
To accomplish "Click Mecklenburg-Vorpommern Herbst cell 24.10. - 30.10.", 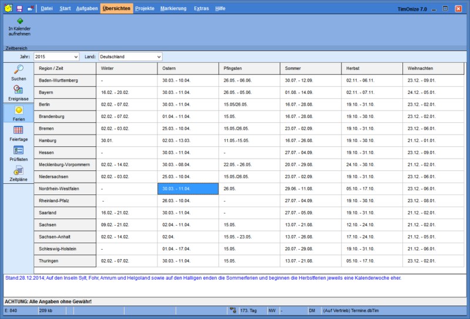I will [x=372, y=164].
